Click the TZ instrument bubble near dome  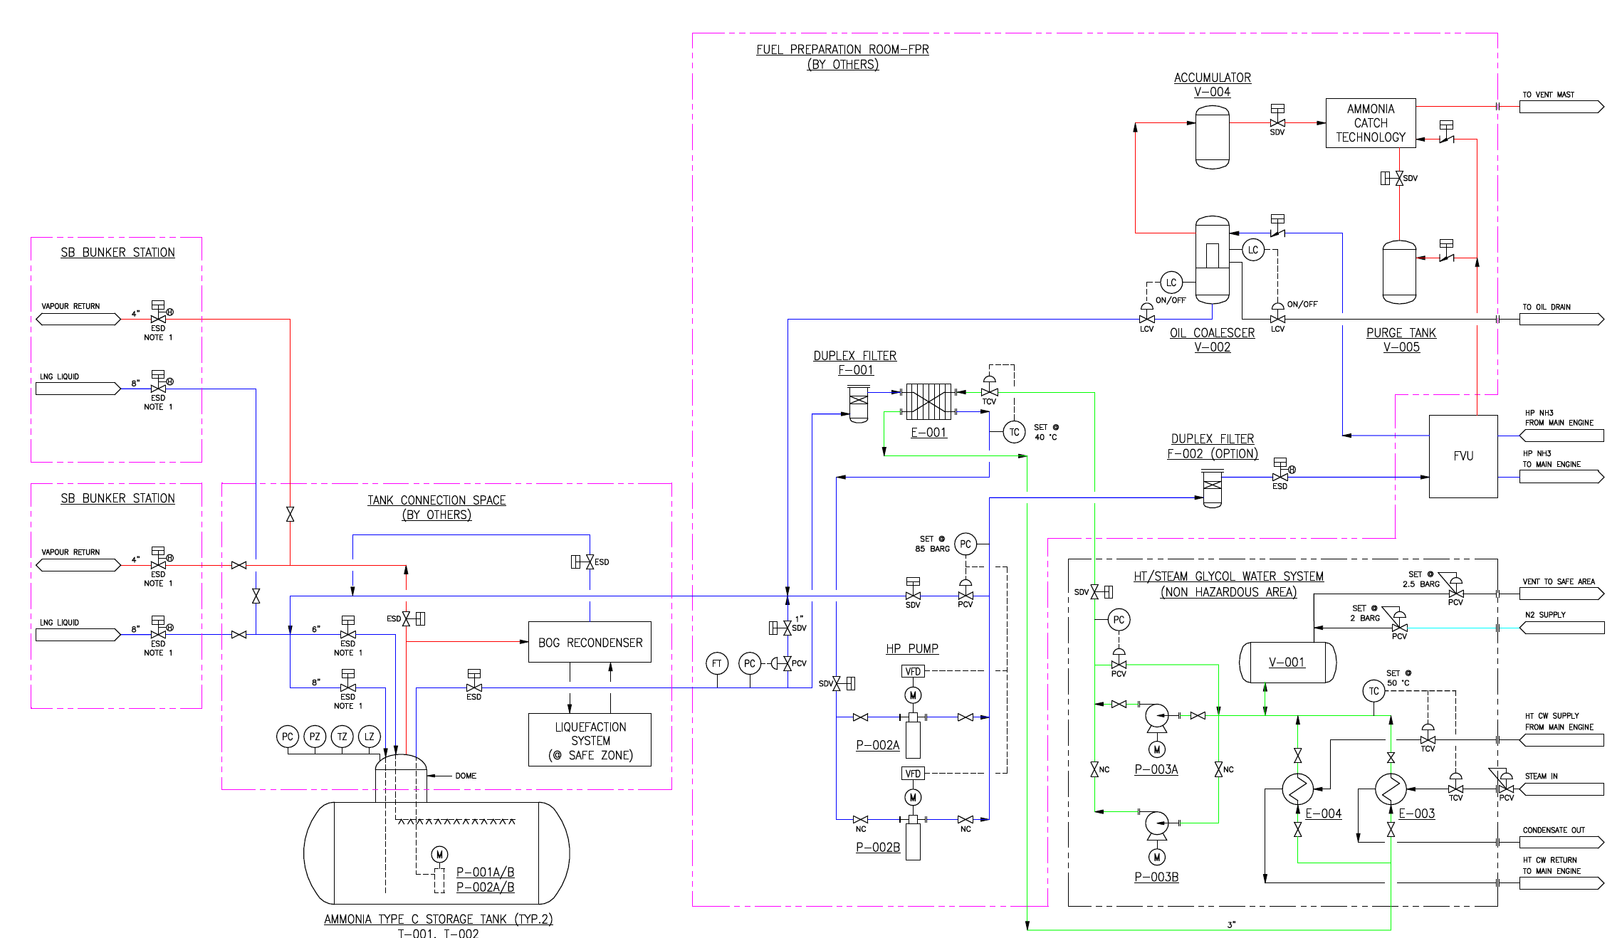point(342,737)
